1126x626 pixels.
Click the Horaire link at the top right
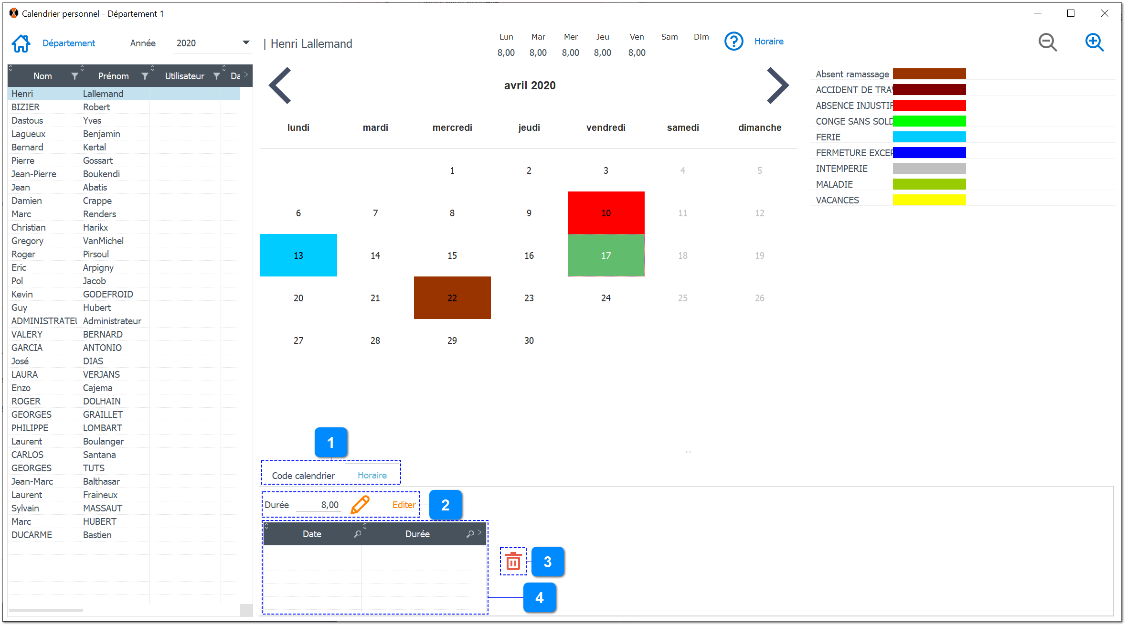click(x=768, y=41)
